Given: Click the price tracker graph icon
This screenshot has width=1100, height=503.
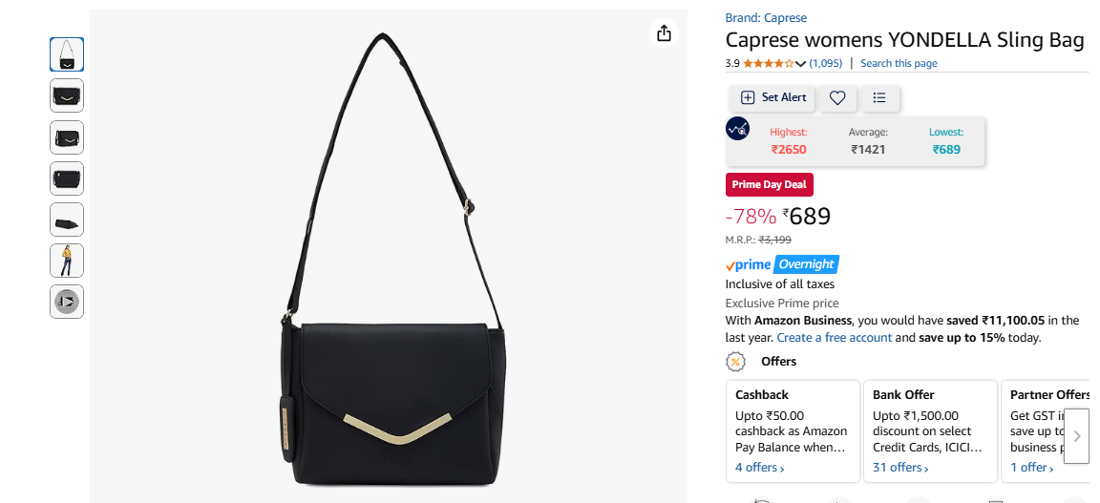Looking at the screenshot, I should (737, 129).
